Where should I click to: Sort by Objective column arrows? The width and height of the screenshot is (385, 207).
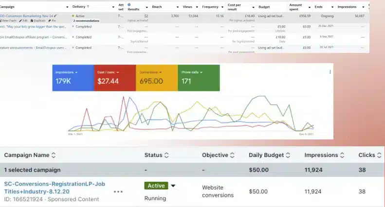point(232,155)
